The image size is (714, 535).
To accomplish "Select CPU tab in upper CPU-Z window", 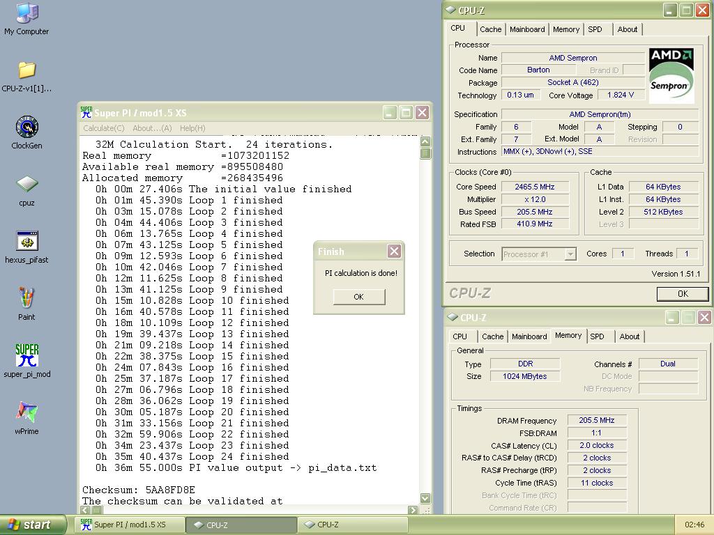I will coord(458,28).
